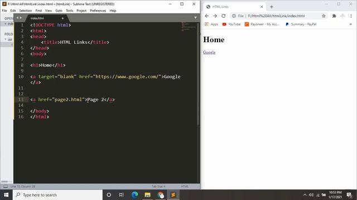This screenshot has width=357, height=200.
Task: Open the Find menu
Action: (x=38, y=11)
